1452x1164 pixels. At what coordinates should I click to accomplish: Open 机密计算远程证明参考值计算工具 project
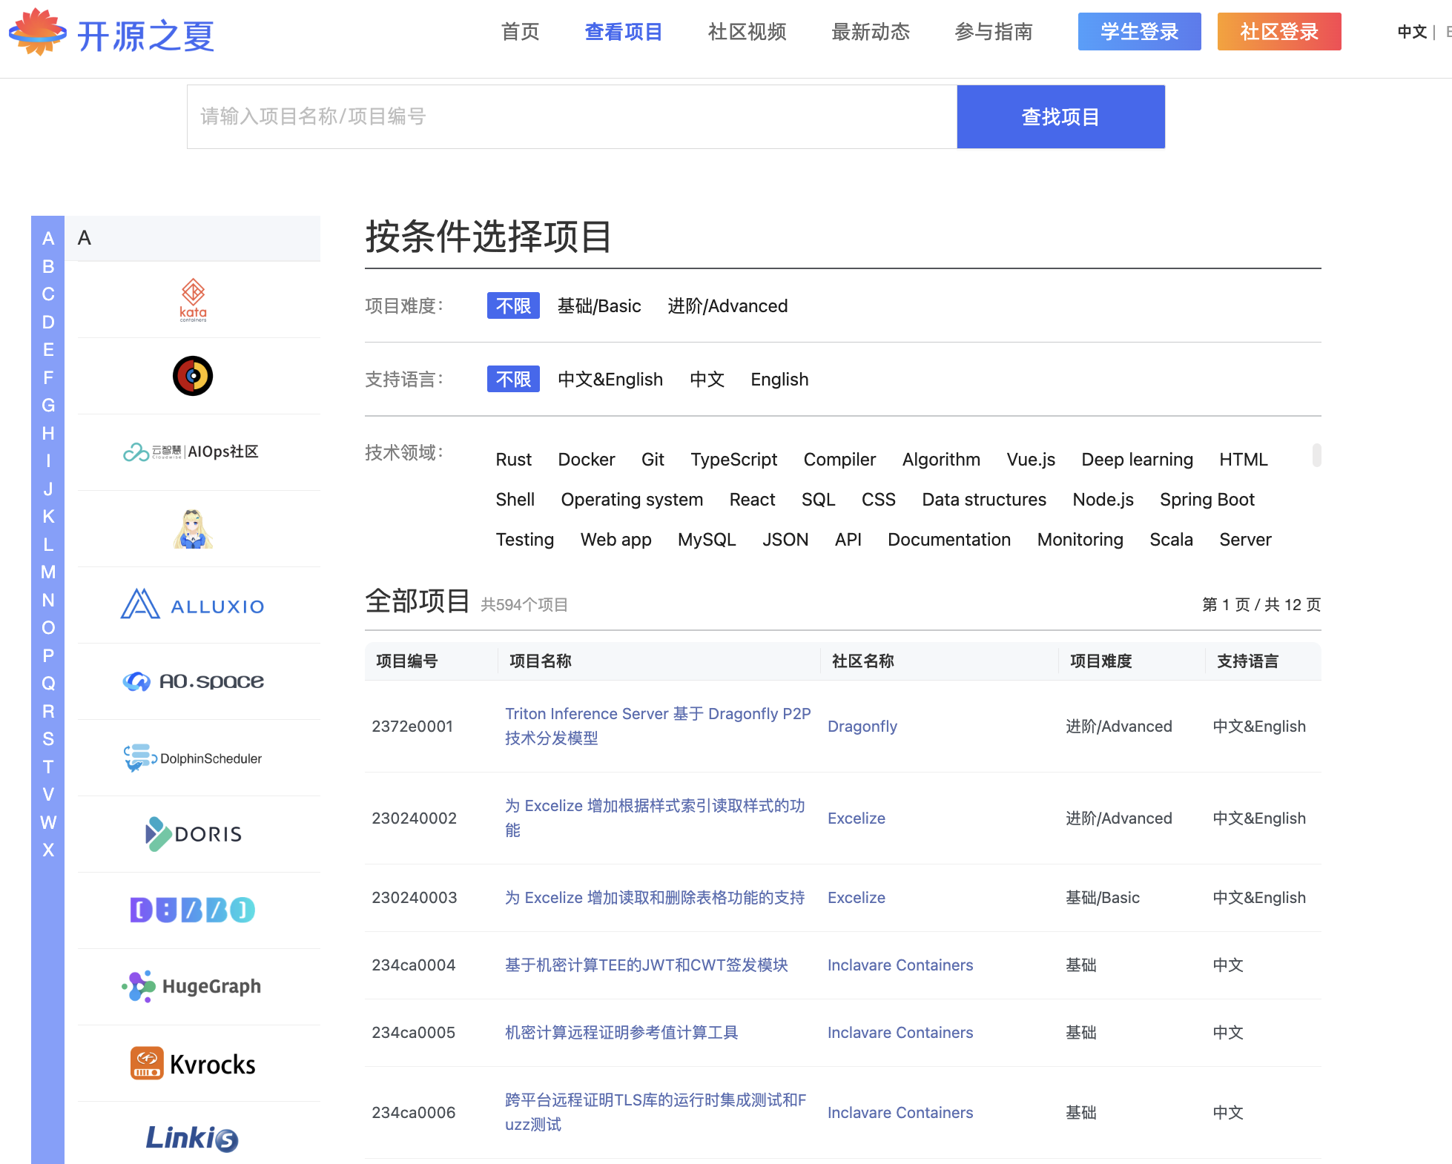pos(621,1032)
